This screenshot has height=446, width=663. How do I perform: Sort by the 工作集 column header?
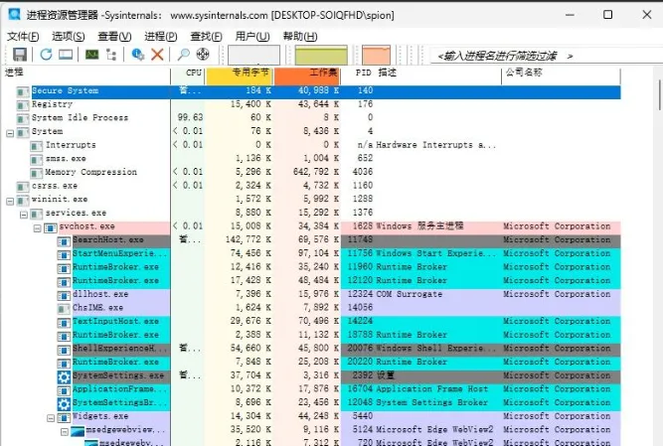pyautogui.click(x=307, y=74)
